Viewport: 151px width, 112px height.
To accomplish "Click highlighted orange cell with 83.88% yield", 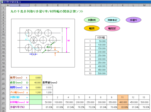I will (123, 107).
